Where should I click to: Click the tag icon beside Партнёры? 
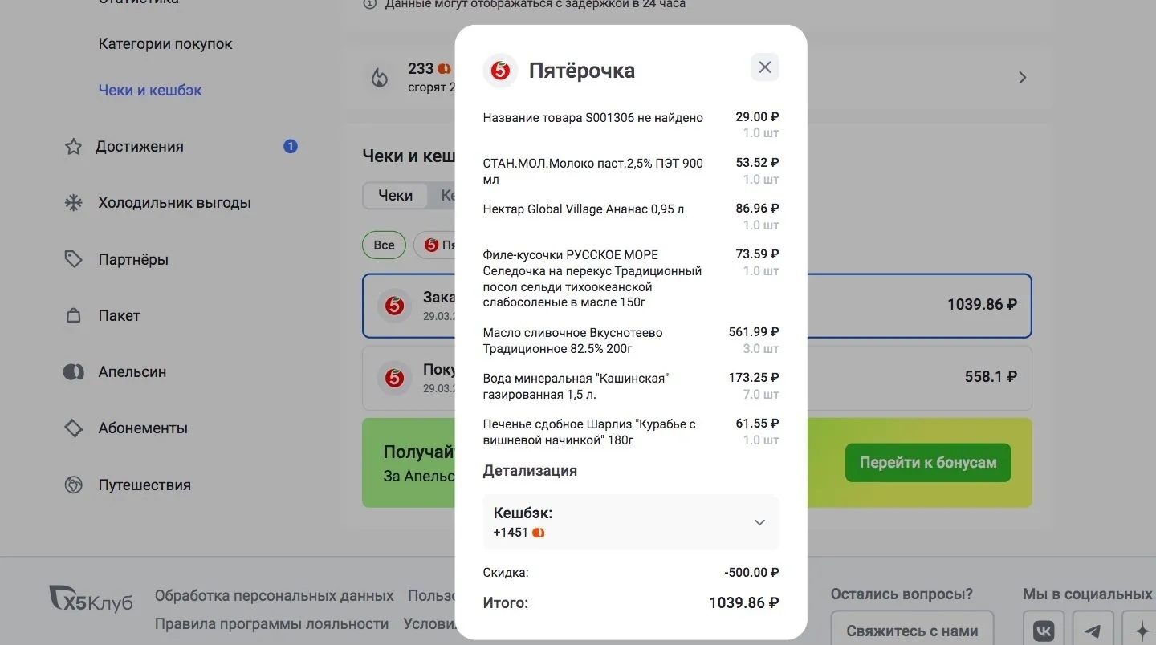tap(73, 259)
